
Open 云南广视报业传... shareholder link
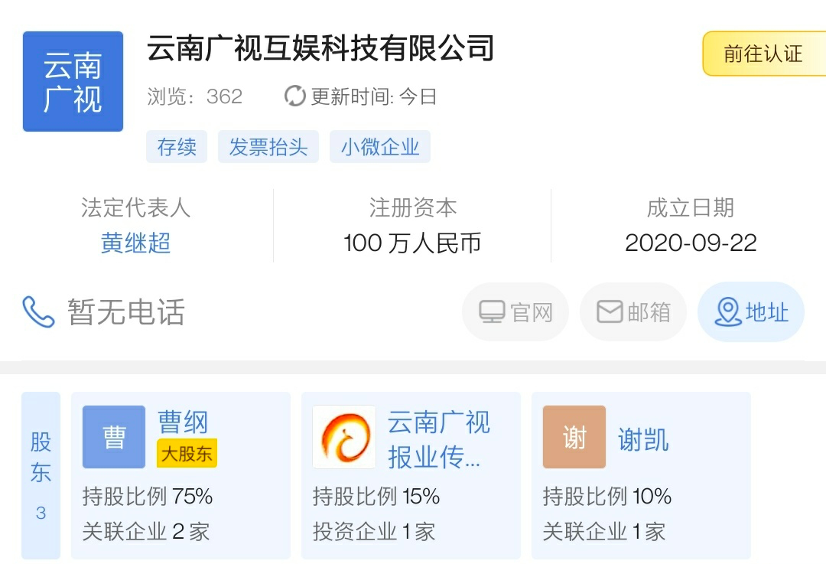pos(439,439)
